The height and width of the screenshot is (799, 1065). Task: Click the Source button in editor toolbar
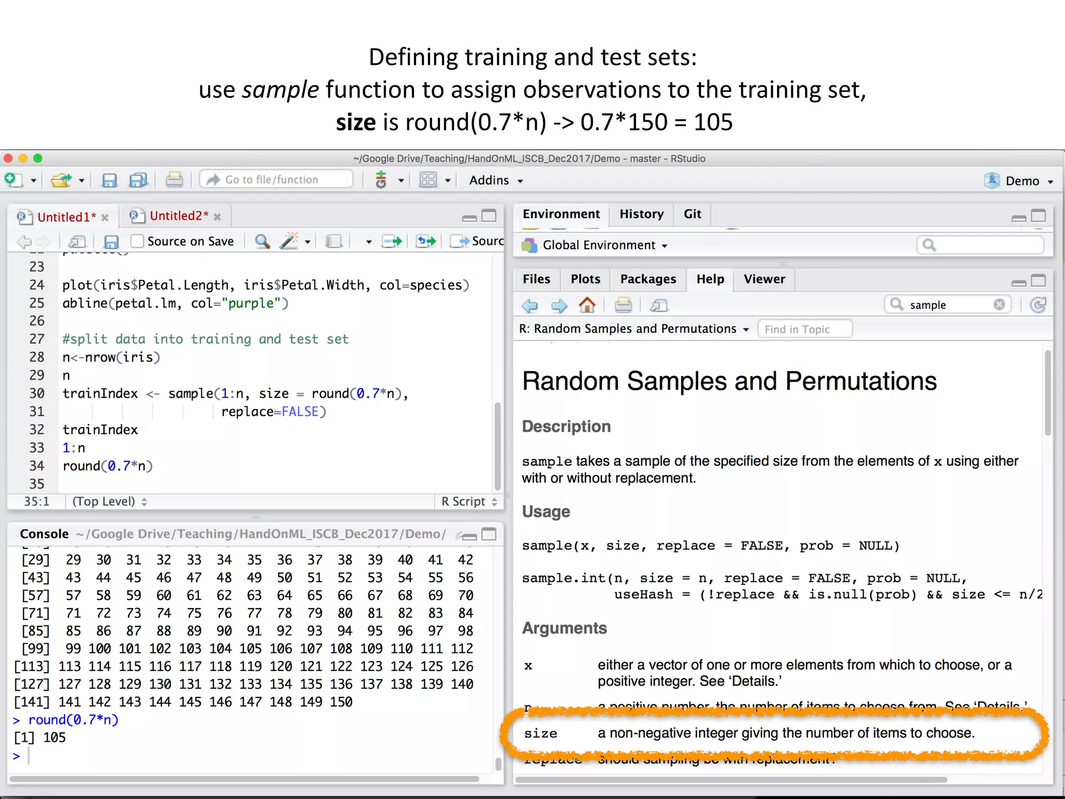click(x=477, y=241)
